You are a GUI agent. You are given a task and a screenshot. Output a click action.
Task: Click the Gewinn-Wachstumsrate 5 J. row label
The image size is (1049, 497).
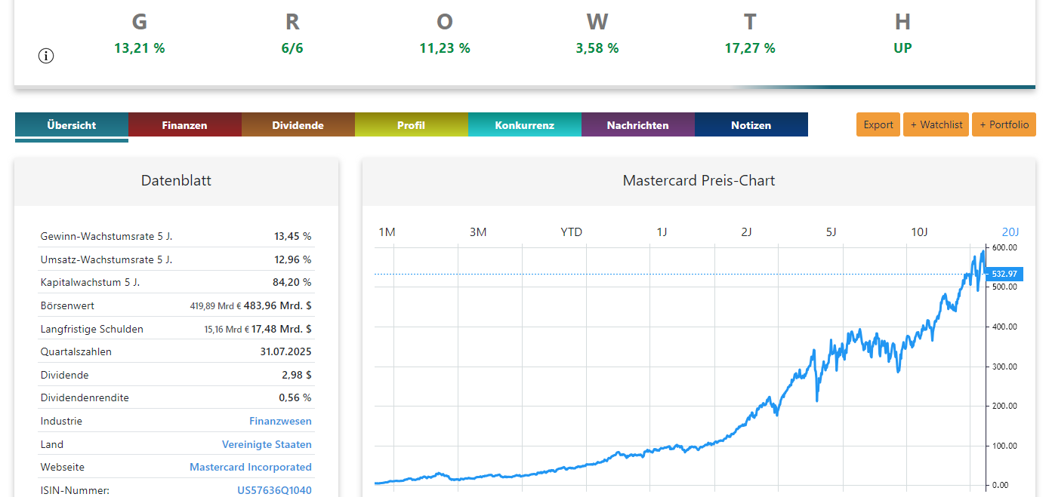coord(106,237)
